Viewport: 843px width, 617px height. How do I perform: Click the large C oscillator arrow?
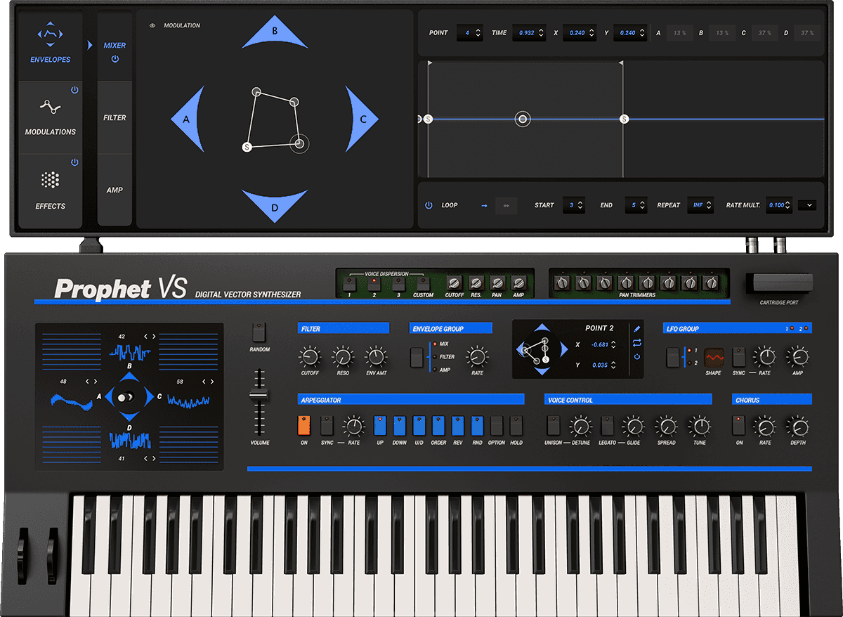tap(361, 119)
